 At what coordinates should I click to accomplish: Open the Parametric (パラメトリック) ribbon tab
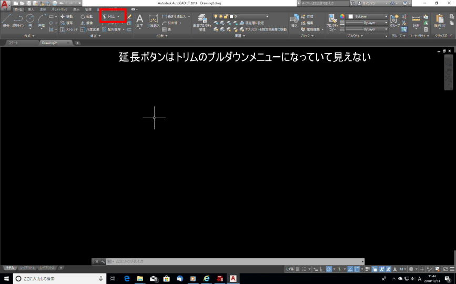click(59, 9)
